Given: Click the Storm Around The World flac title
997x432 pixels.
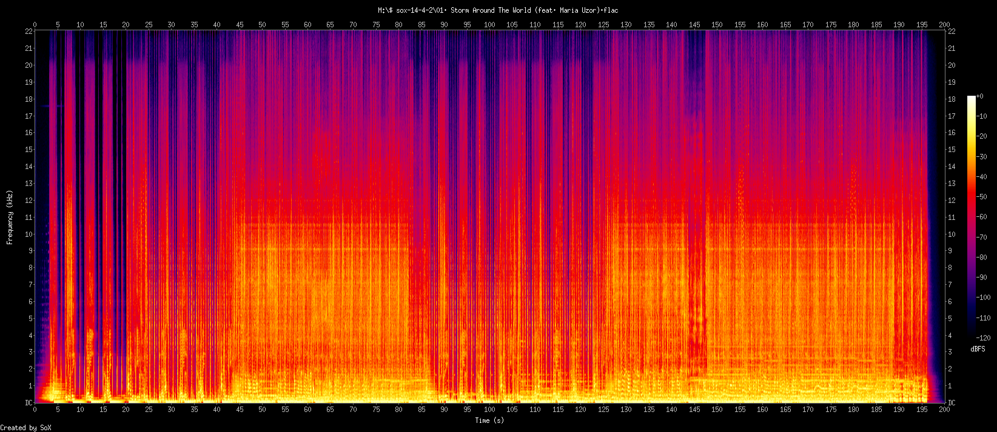Looking at the screenshot, I should pos(498,10).
